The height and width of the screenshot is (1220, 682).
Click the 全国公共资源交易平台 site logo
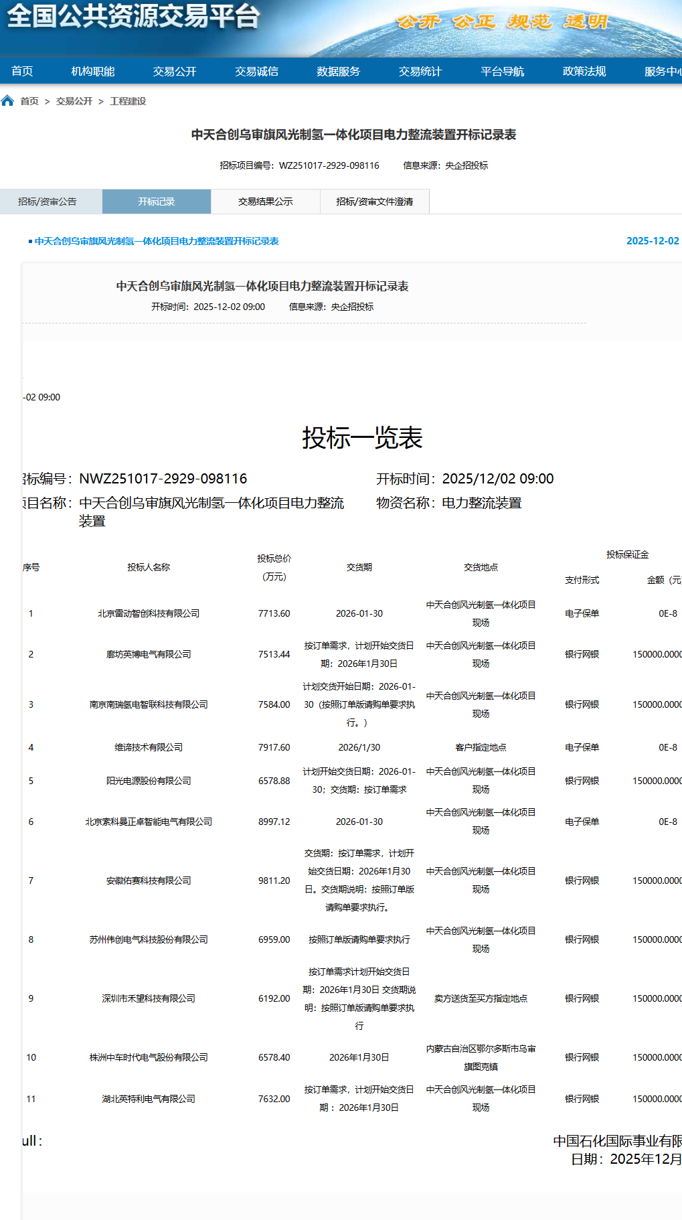point(133,16)
